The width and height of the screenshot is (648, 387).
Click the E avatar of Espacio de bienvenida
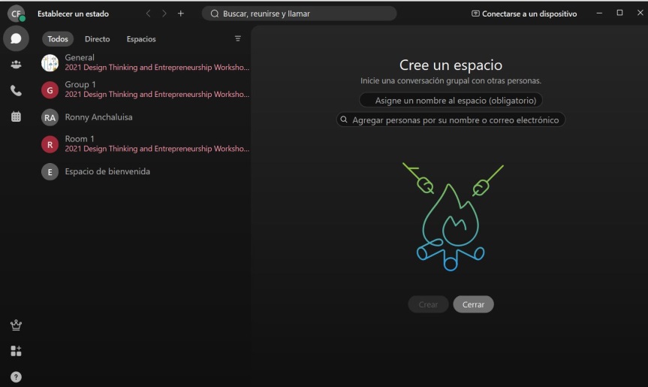(50, 172)
